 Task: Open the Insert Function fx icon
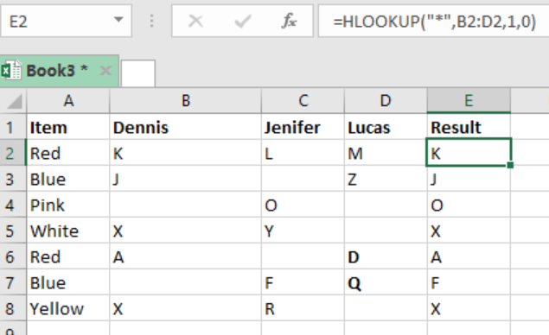pos(290,21)
